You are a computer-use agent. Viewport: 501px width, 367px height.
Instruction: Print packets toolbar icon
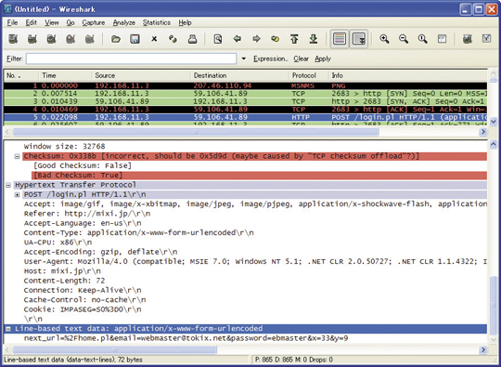[192, 39]
